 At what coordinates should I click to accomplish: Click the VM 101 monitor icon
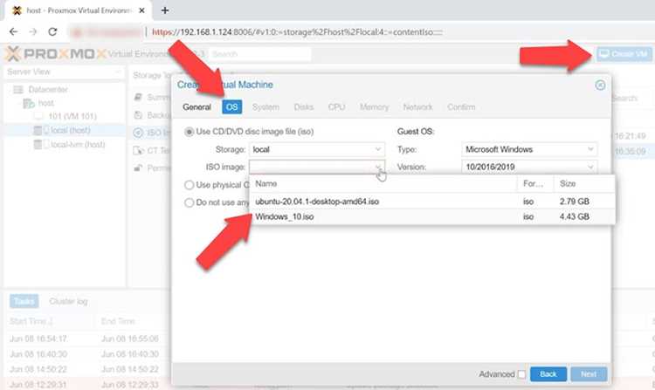click(38, 116)
